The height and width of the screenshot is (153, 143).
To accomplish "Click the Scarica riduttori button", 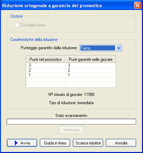I will tap(88, 143).
